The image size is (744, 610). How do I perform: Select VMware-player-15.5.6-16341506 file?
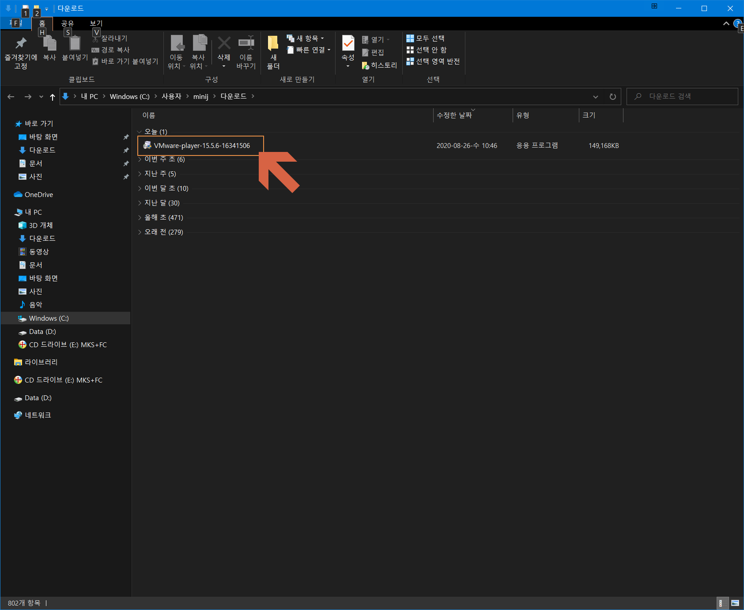[x=202, y=146]
